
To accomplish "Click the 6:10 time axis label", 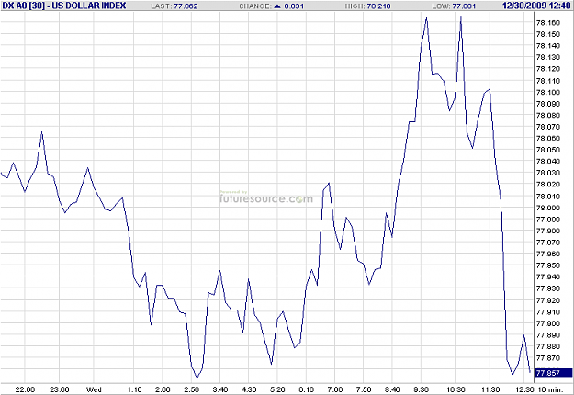I will coord(306,389).
